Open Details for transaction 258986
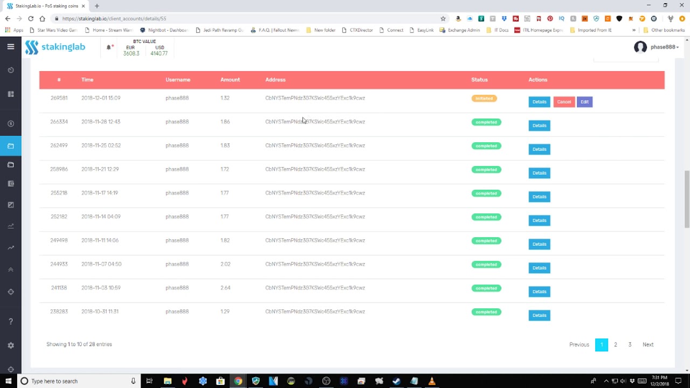Image resolution: width=690 pixels, height=388 pixels. pyautogui.click(x=539, y=173)
